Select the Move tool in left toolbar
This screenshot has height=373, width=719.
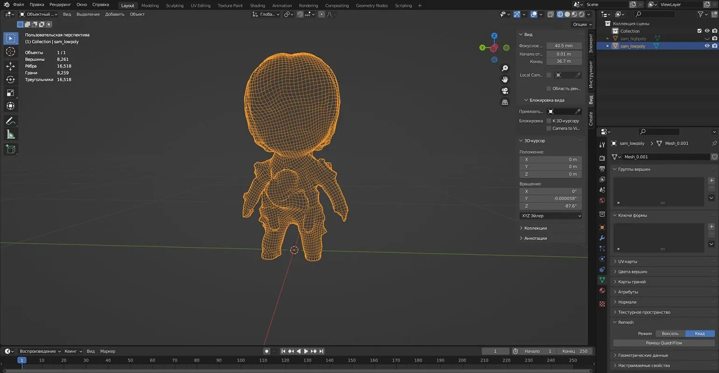coord(10,66)
